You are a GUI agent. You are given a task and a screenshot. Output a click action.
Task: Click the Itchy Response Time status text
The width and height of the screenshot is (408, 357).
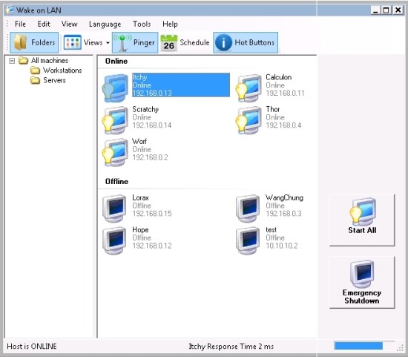pyautogui.click(x=231, y=347)
